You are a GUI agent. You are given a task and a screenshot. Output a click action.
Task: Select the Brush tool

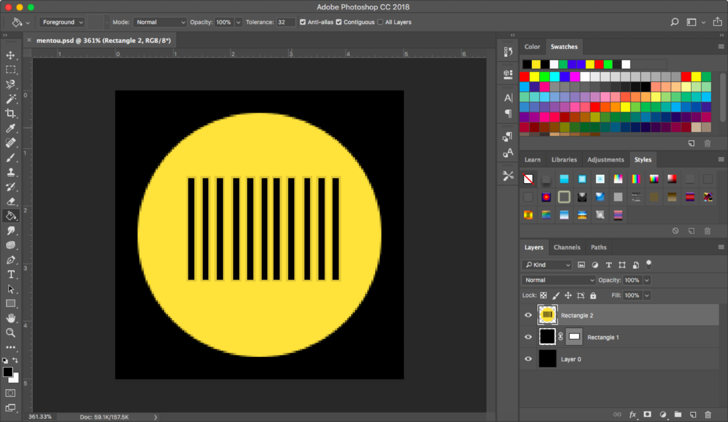pos(11,158)
